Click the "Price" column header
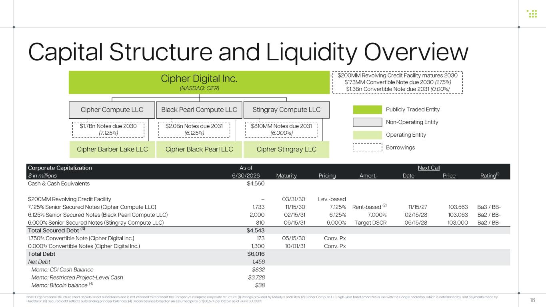Screen dimensions: 546x307 pyautogui.click(x=449, y=175)
